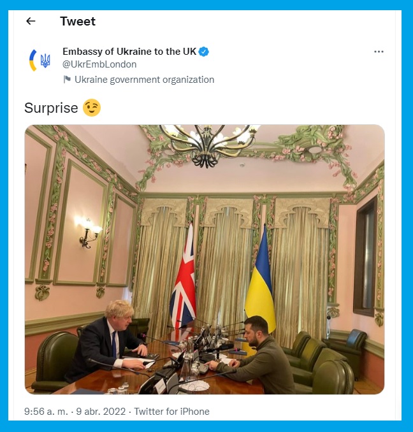Screen dimensions: 413x432
Task: Click the flag icon beside government label
Action: [x=67, y=80]
